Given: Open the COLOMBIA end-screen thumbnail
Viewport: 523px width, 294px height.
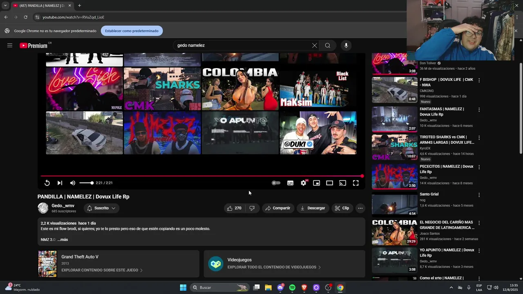Looking at the screenshot, I should point(240,89).
